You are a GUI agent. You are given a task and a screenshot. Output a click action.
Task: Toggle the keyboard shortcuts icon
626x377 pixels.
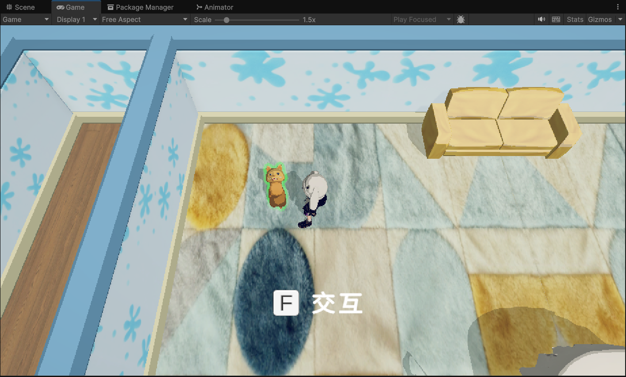pos(556,19)
